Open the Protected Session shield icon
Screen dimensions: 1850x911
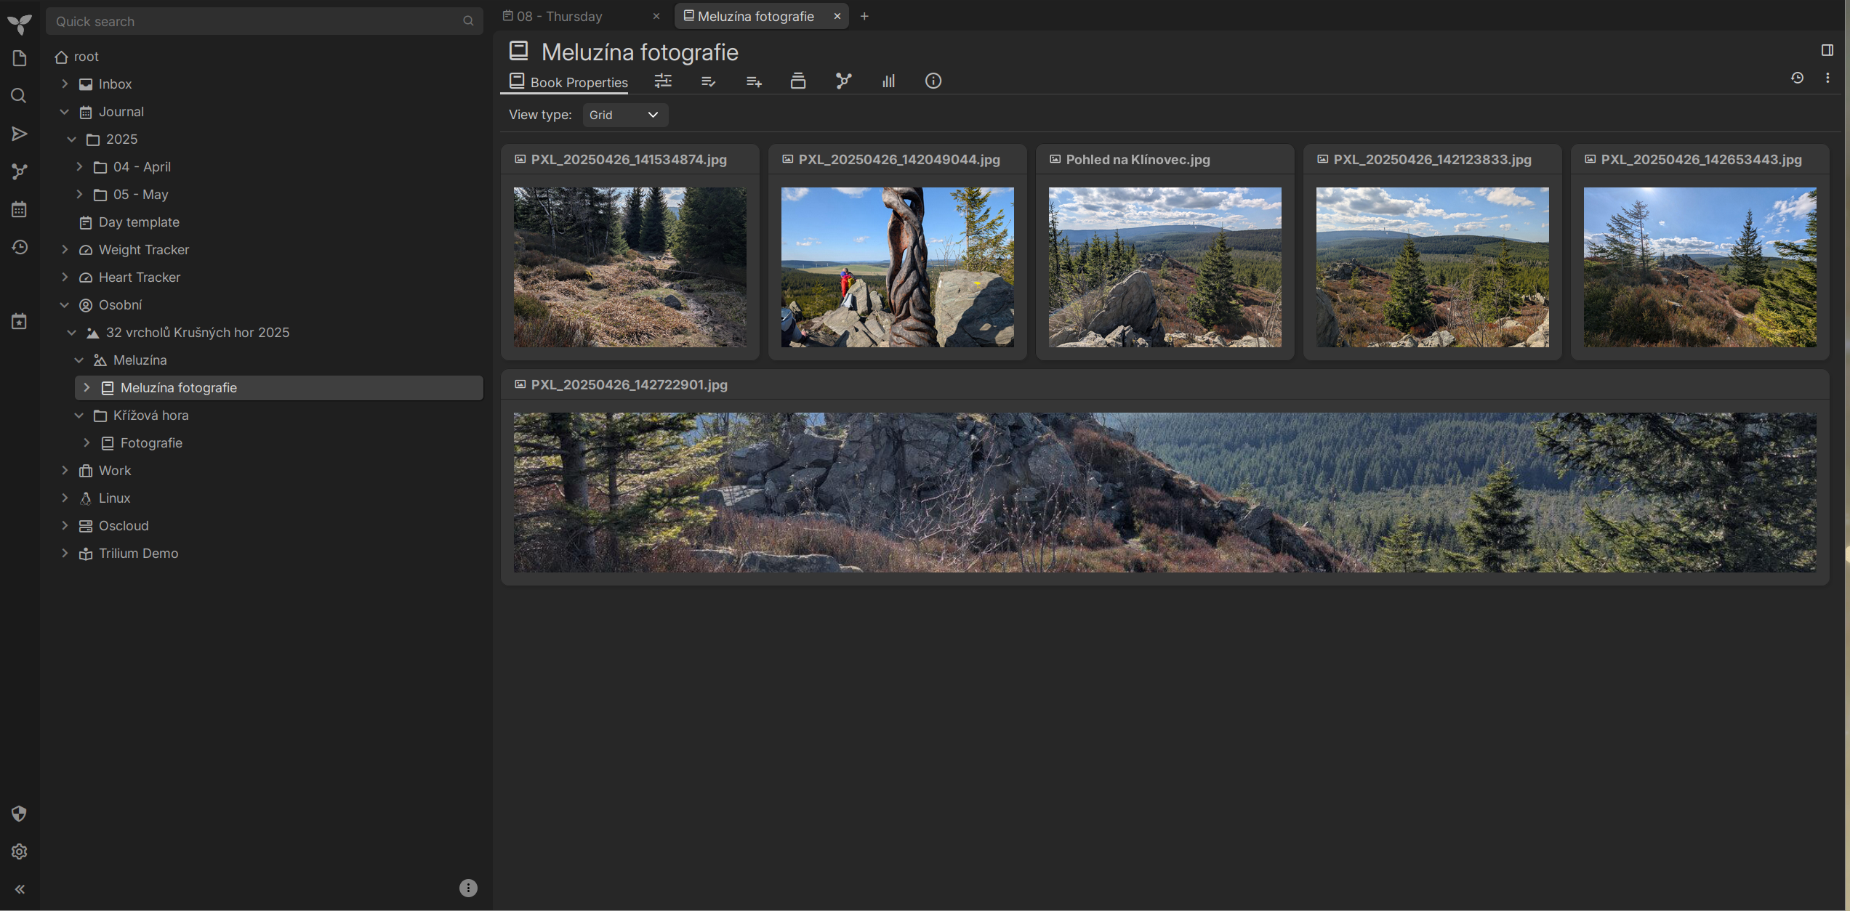[x=20, y=814]
